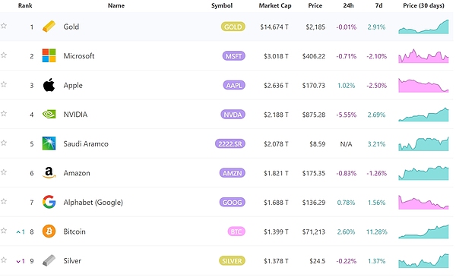Click the Amazon logo icon

click(49, 173)
